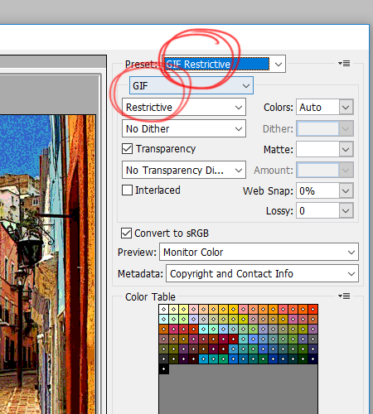Open the No Transparency Dither dropdown
The height and width of the screenshot is (414, 373).
tap(184, 170)
